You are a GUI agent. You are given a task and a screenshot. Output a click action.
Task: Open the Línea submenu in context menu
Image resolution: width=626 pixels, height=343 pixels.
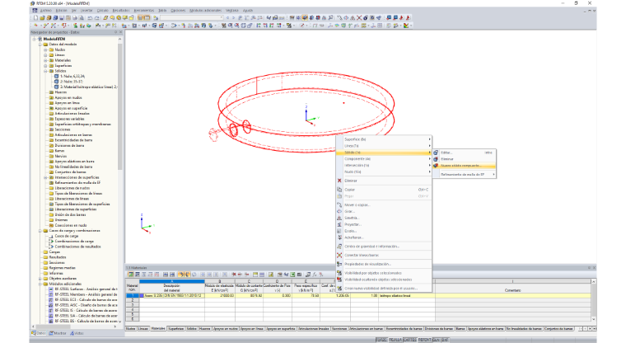[x=384, y=146]
